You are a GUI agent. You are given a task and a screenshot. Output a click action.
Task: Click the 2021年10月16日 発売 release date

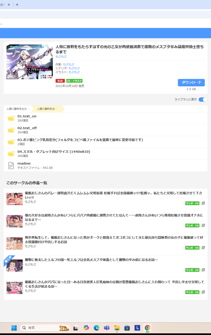(70, 86)
